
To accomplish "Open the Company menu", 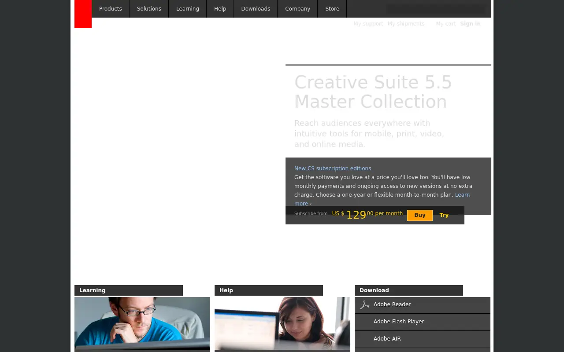I will click(297, 9).
